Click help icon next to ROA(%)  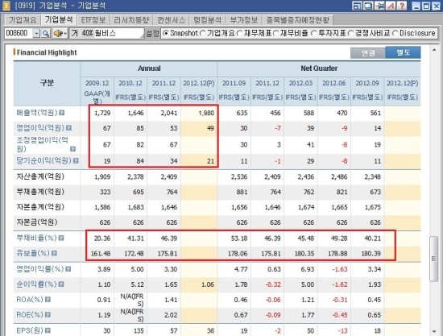(48, 300)
